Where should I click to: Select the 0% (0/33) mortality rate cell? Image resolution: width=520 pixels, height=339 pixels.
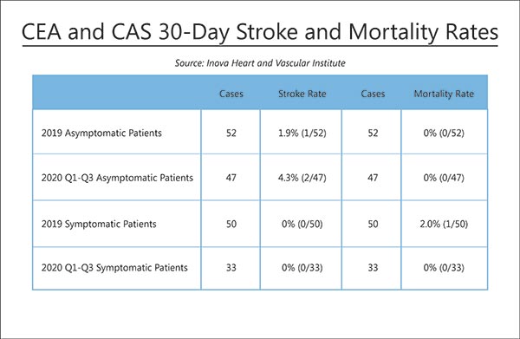444,268
